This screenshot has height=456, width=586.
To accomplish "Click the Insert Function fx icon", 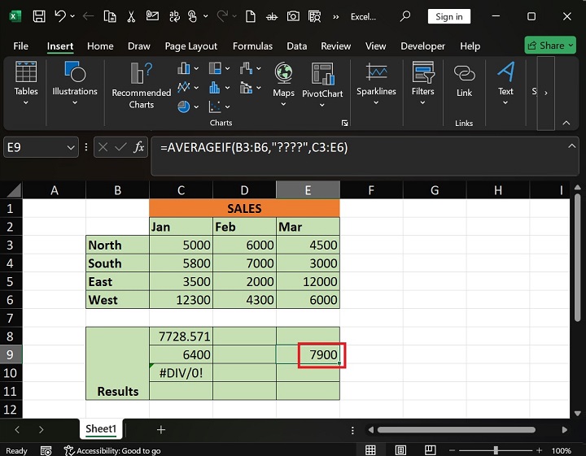I will [139, 147].
